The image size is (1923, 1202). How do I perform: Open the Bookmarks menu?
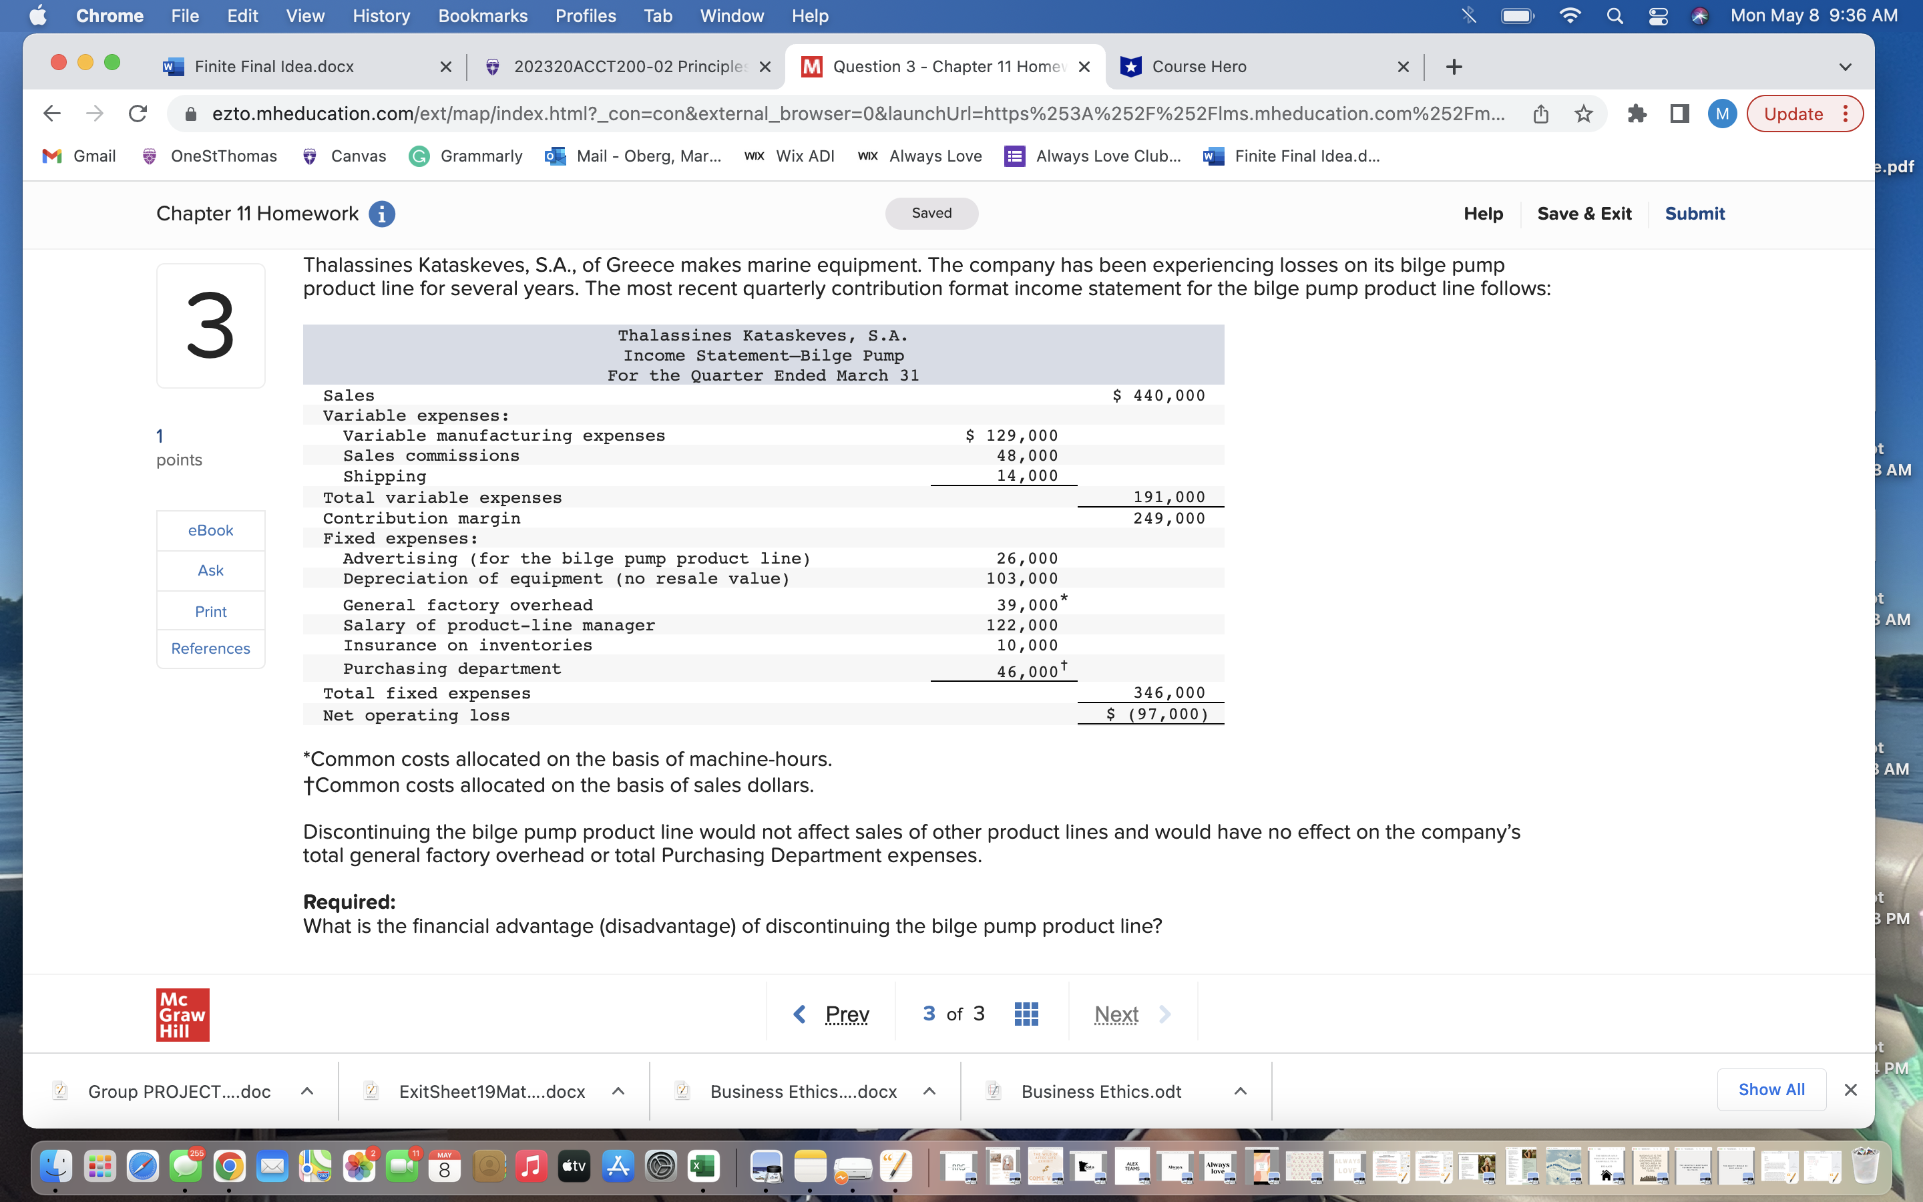click(x=482, y=15)
